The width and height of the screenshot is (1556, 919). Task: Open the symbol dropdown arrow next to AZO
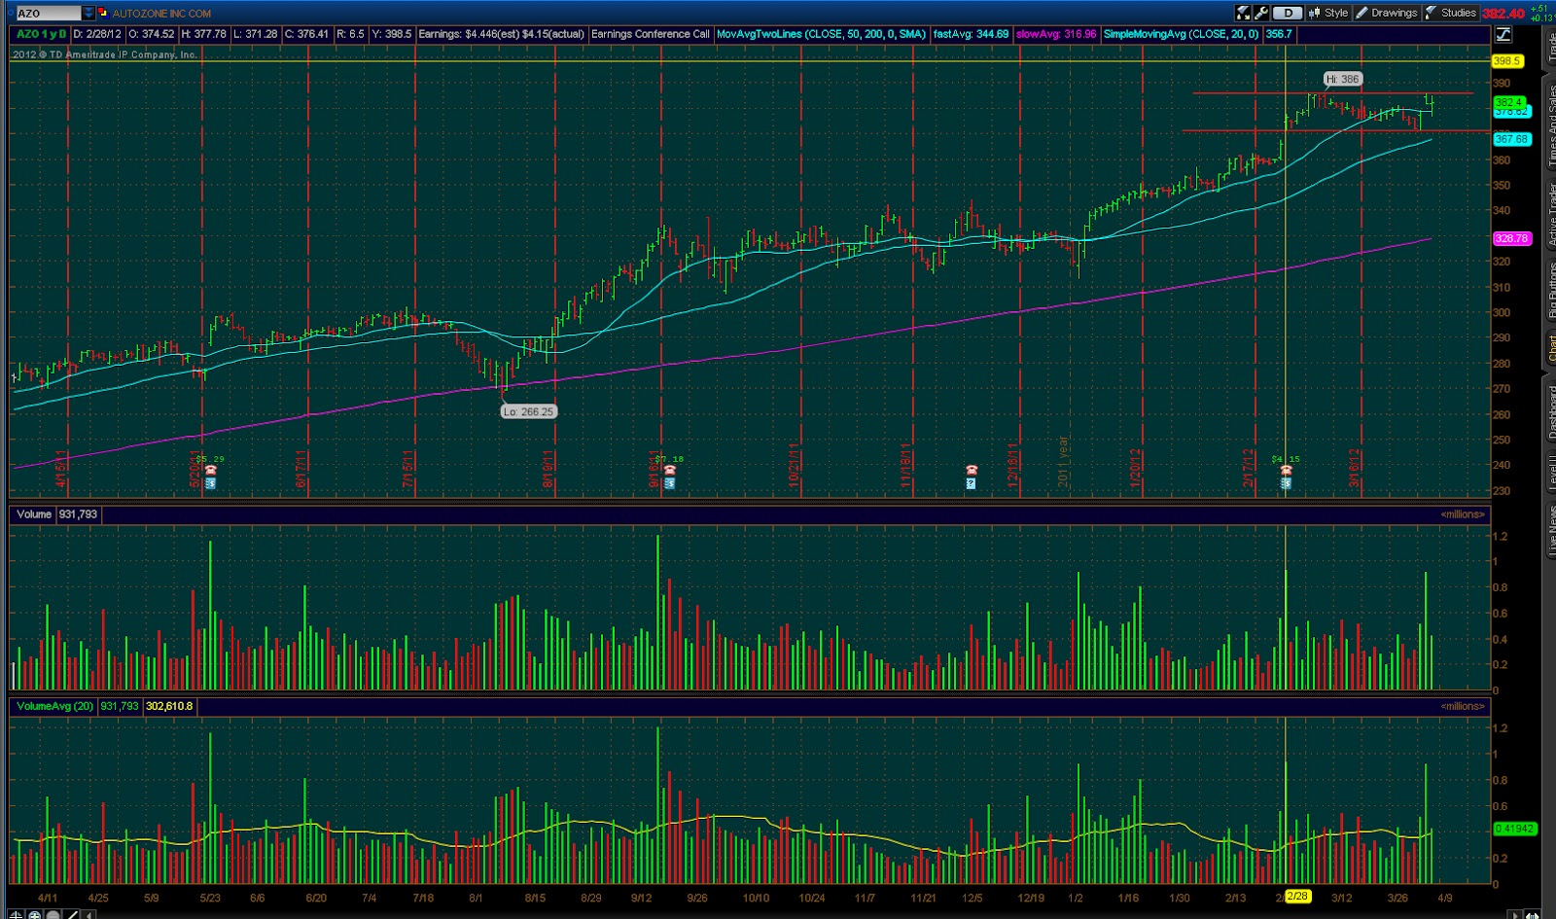click(x=88, y=13)
